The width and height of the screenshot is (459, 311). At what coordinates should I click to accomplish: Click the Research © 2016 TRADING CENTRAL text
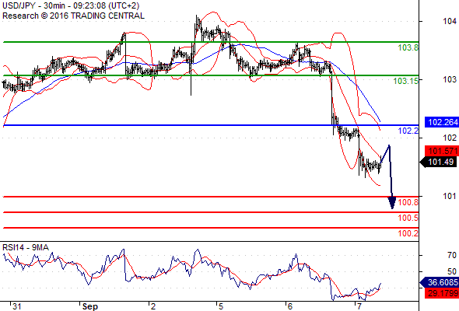(x=73, y=16)
